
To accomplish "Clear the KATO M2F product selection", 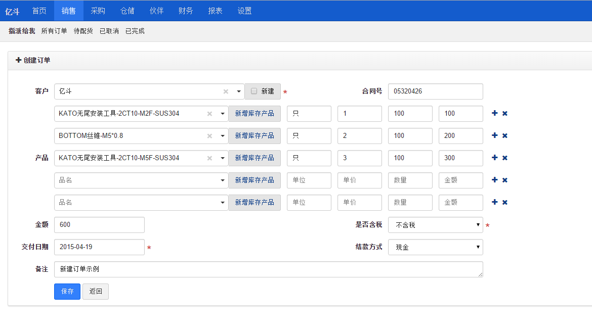I will pos(209,114).
